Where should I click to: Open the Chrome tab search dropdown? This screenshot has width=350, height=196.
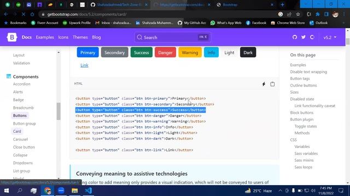306,4
